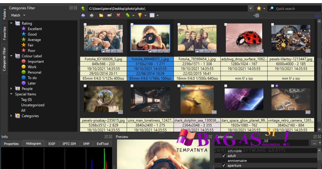322x169 pixels.
Task: Select the Average rating star
Action: (24, 40)
